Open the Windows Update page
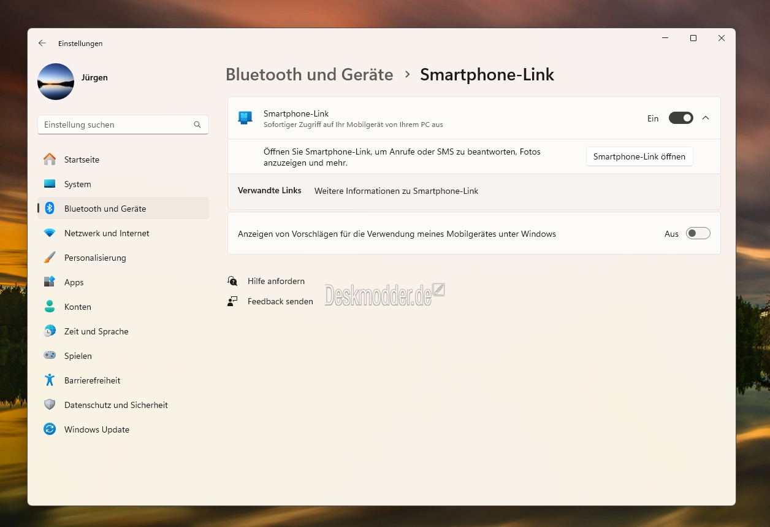Screen dimensions: 770x527 [x=123, y=429]
